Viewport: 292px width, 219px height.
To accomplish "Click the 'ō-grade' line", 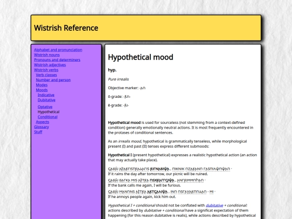I will 120,97.
